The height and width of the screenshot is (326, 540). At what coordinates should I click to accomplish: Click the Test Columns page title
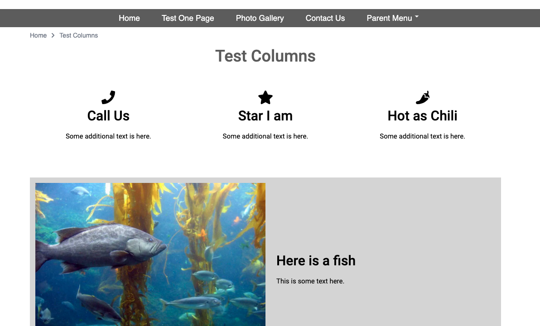pos(265,56)
